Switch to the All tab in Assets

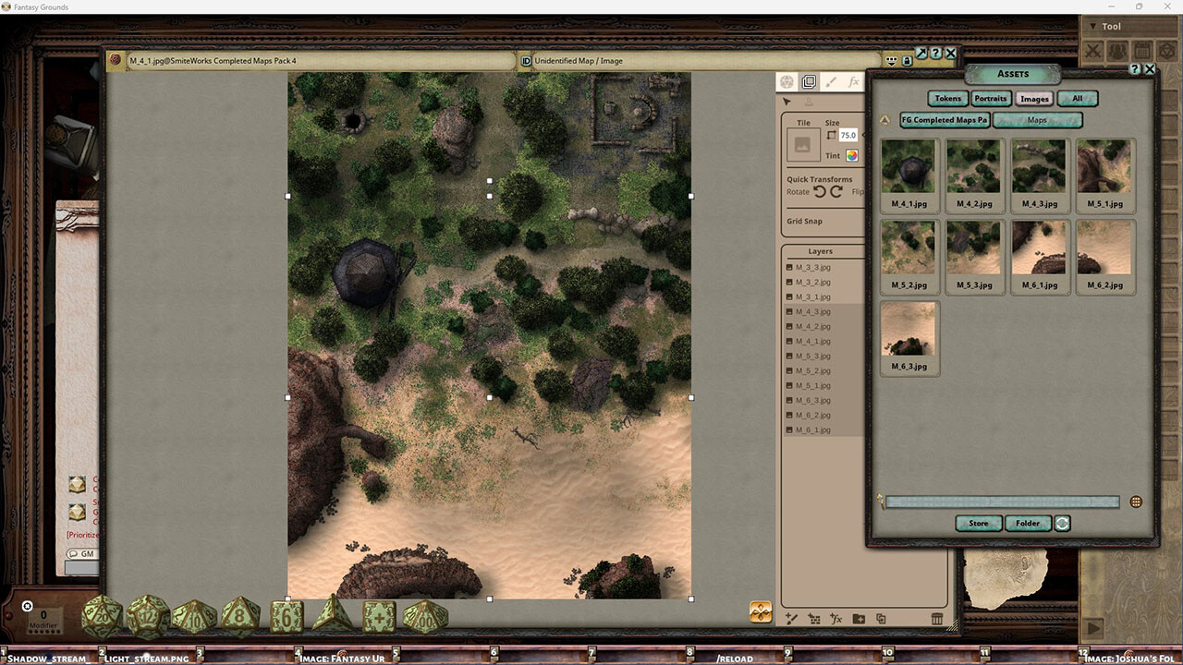1076,98
